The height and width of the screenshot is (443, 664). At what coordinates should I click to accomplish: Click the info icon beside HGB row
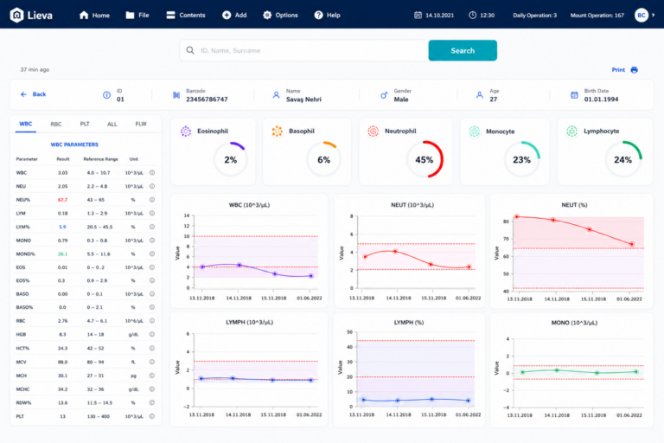[152, 335]
